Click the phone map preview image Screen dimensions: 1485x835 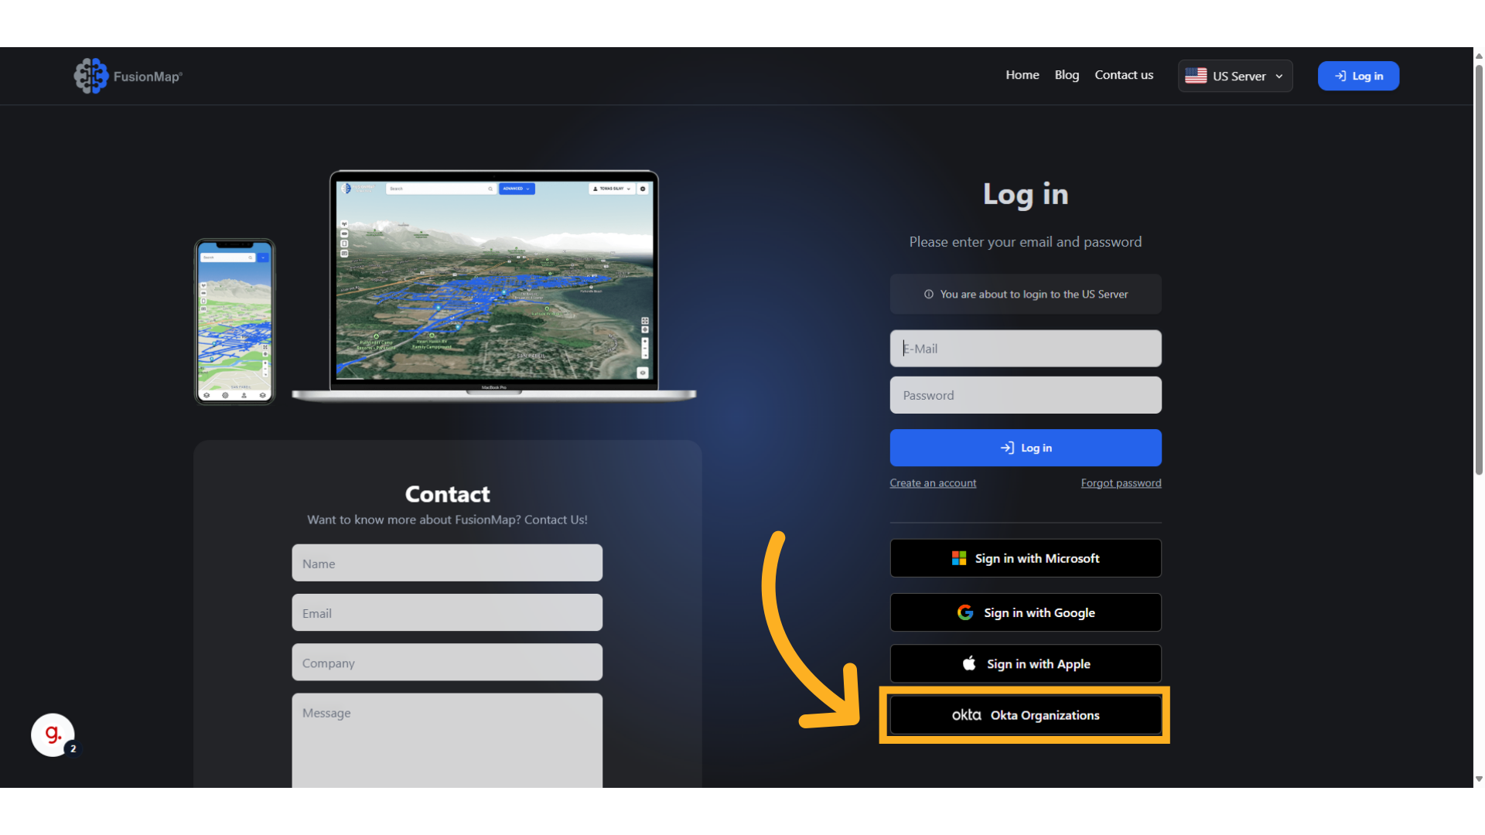(234, 322)
